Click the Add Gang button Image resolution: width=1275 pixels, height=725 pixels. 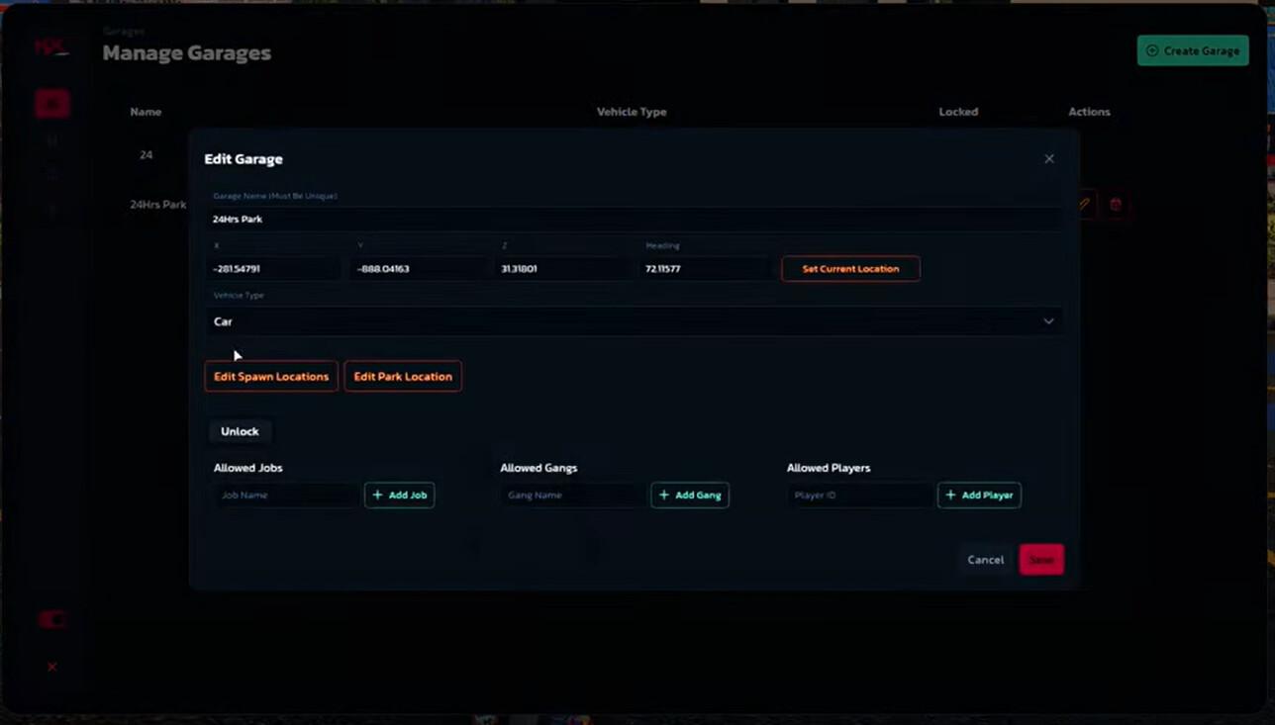[690, 495]
